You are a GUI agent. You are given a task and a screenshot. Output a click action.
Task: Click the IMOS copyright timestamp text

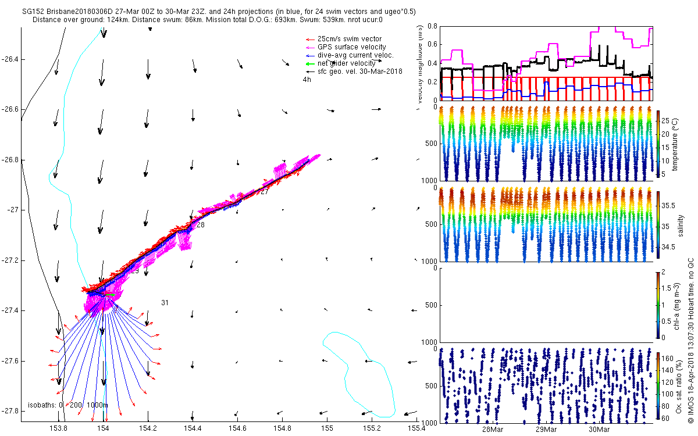pyautogui.click(x=691, y=339)
